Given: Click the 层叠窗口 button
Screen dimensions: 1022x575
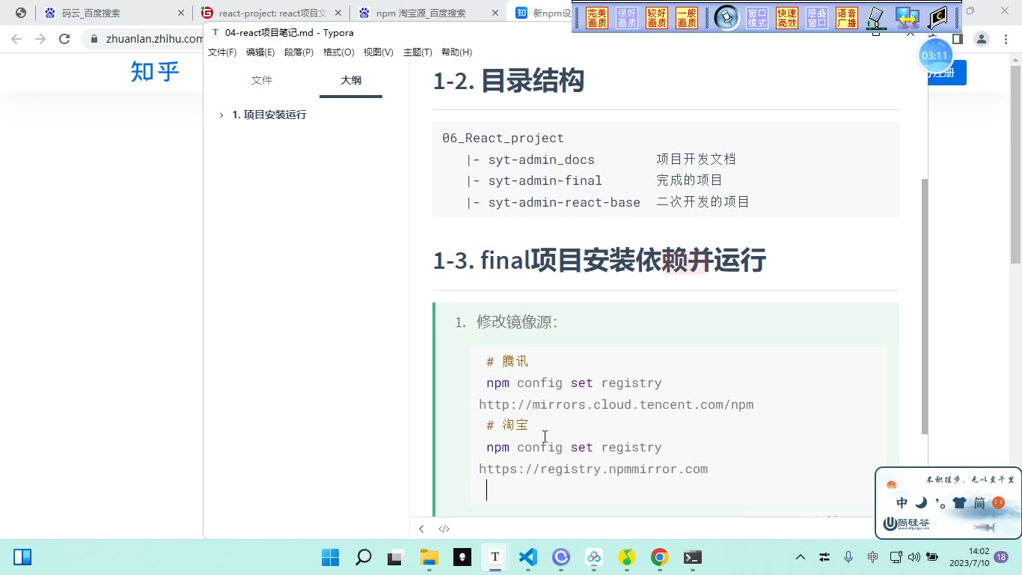Looking at the screenshot, I should (x=817, y=18).
